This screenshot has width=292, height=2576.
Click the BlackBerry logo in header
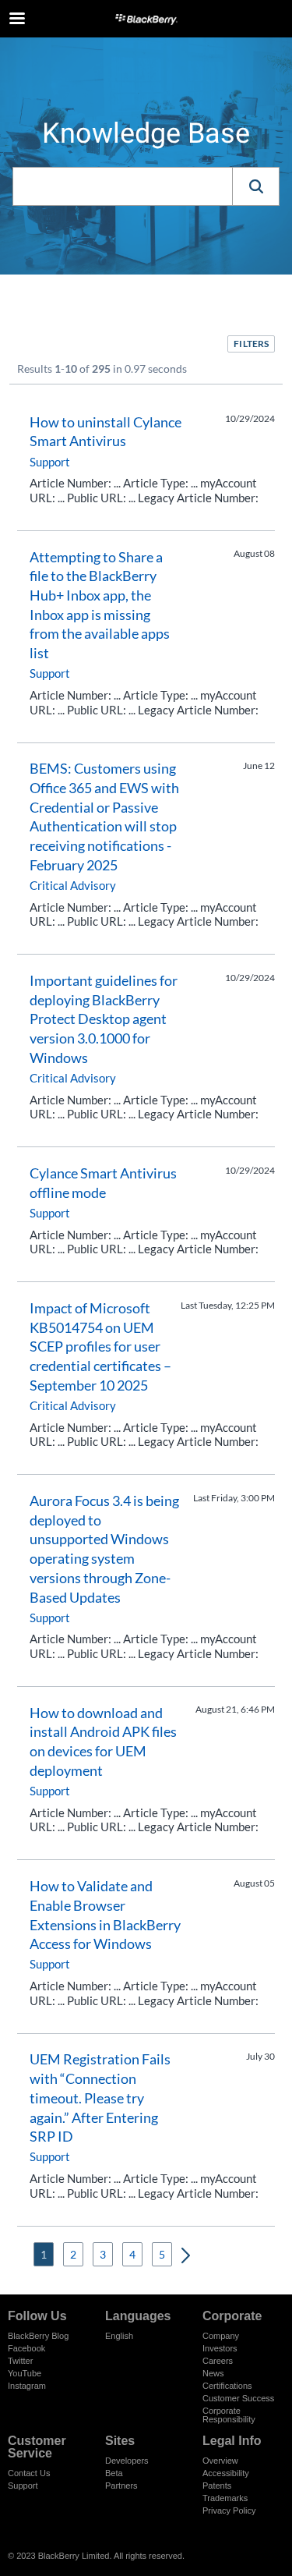pyautogui.click(x=146, y=18)
